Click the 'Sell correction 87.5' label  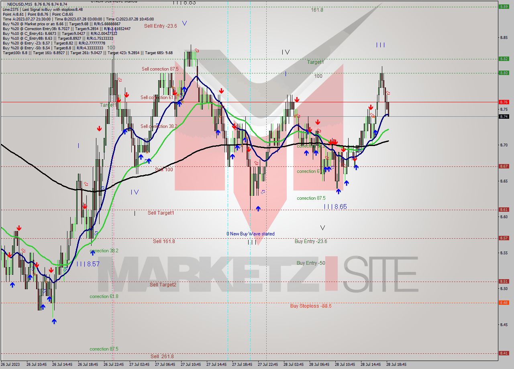click(x=160, y=69)
